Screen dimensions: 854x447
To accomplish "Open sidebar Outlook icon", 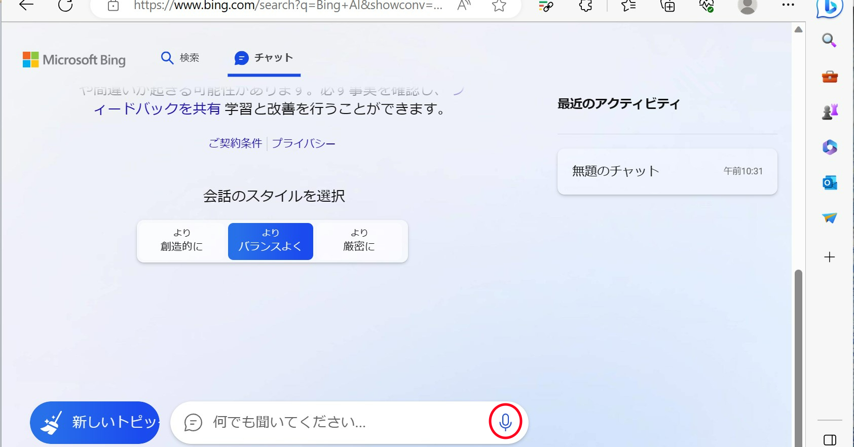I will click(x=830, y=182).
